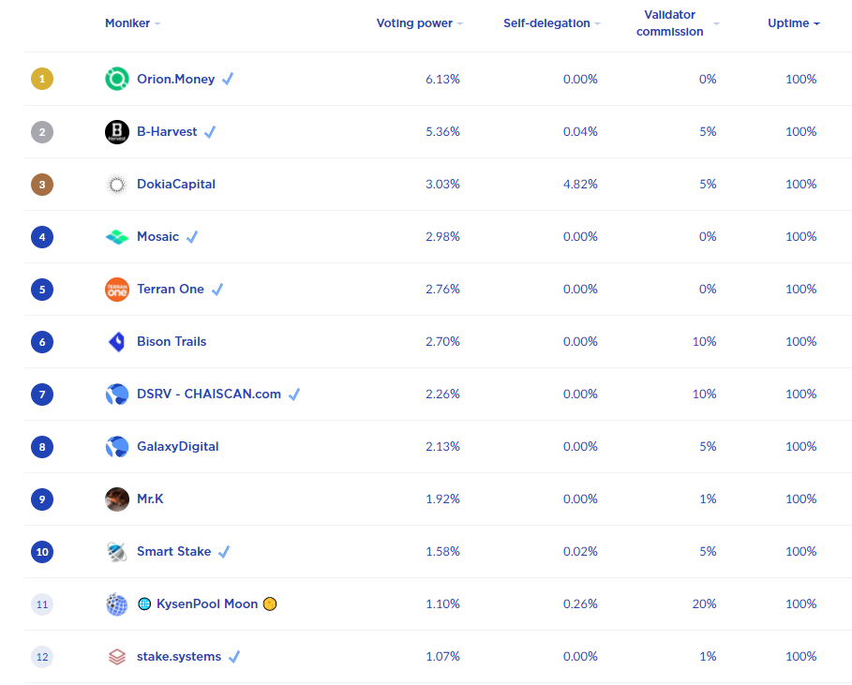Open the DSRV - CHAISCAN.com validator link
The height and width of the screenshot is (685, 852).
(209, 395)
